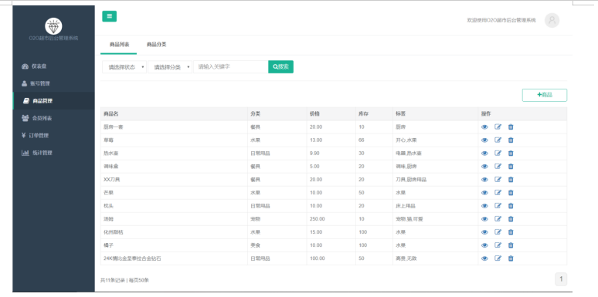Edit the product priced 5.00
Viewport: 598px width, 297px height.
(498, 166)
